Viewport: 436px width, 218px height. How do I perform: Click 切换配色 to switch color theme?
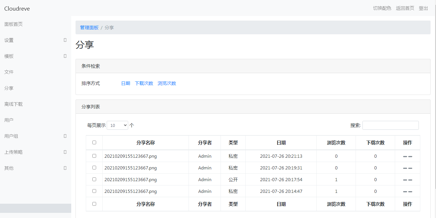pyautogui.click(x=382, y=8)
